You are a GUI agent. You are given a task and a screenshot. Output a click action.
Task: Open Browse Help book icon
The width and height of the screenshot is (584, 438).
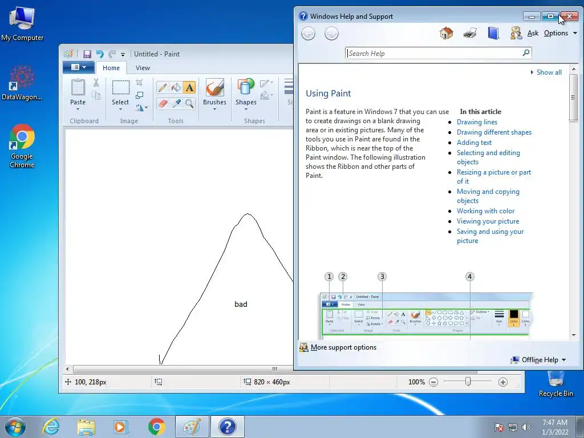pyautogui.click(x=493, y=33)
